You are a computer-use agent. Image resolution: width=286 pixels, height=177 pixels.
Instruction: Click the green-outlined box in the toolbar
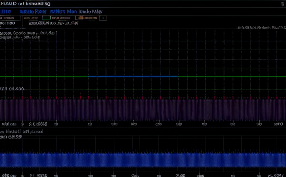pos(45,17)
